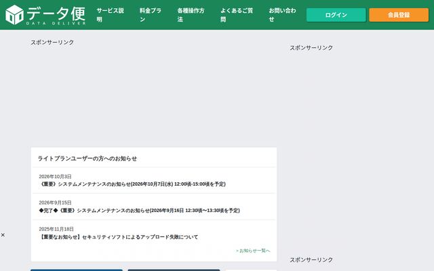Close the overlay with the × icon
This screenshot has height=271, width=434.
click(3, 235)
